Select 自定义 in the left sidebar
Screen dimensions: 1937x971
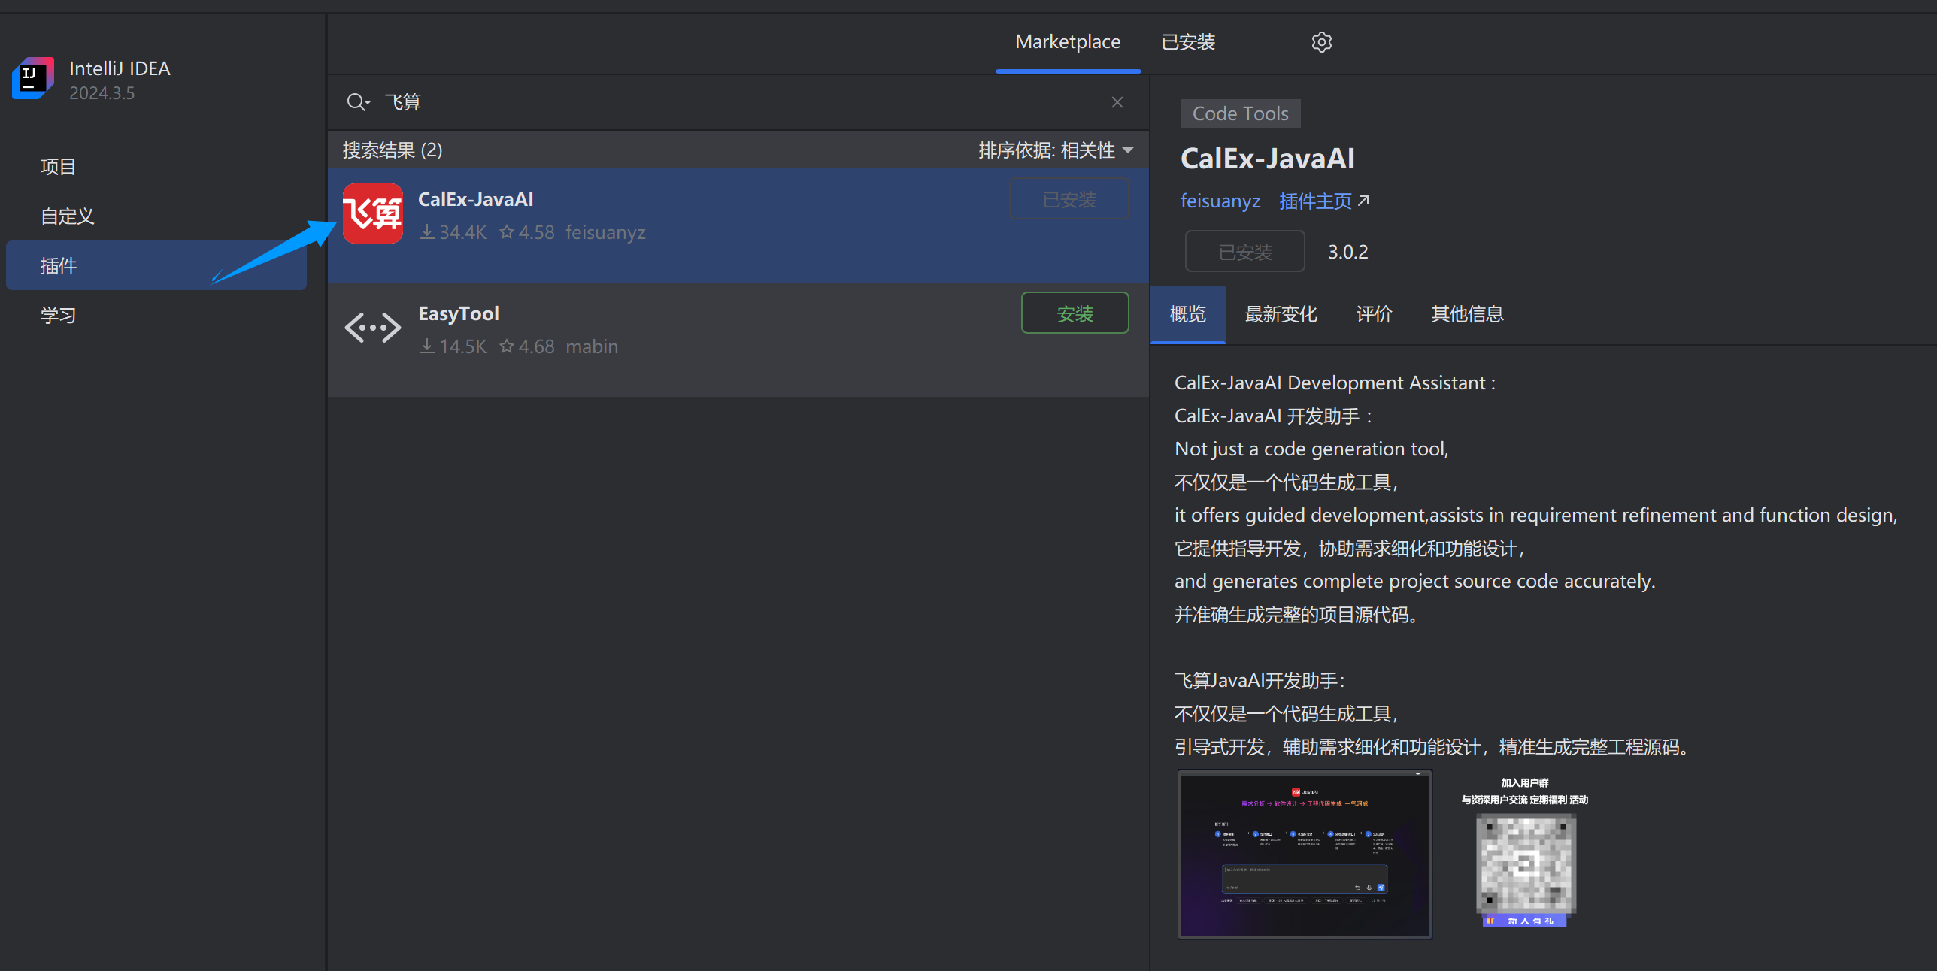pyautogui.click(x=67, y=216)
